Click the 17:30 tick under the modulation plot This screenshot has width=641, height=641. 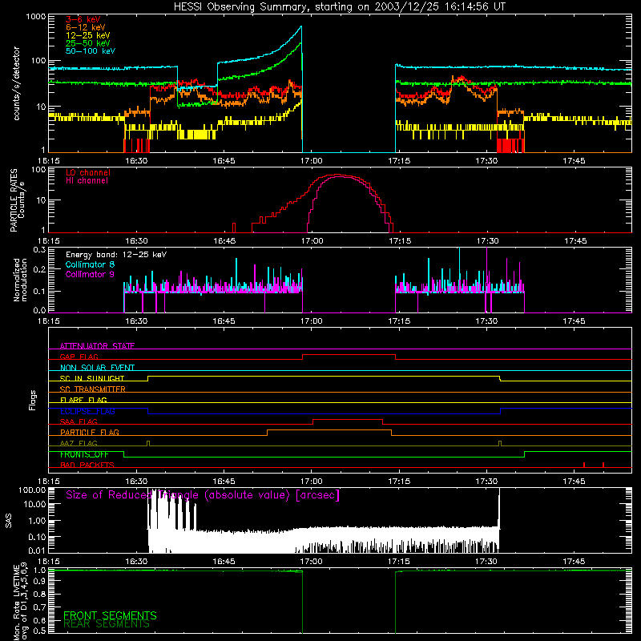point(486,321)
